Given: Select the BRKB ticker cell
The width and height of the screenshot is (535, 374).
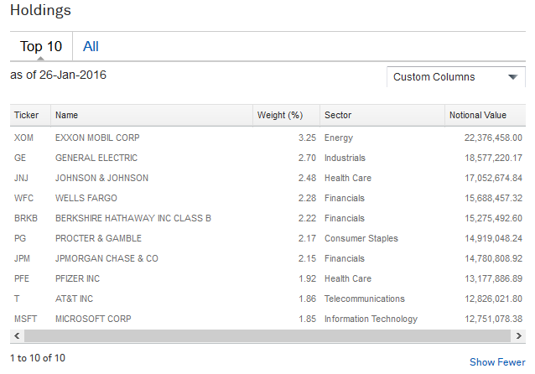Looking at the screenshot, I should [x=26, y=218].
